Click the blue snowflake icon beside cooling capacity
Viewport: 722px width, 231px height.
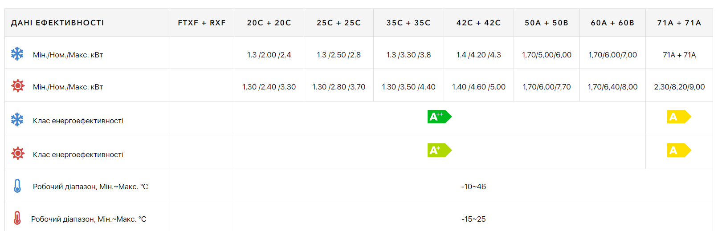coord(17,54)
